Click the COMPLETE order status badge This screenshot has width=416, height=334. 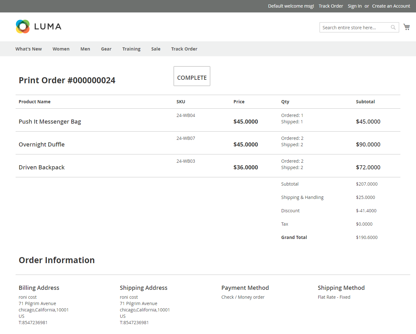(x=192, y=76)
